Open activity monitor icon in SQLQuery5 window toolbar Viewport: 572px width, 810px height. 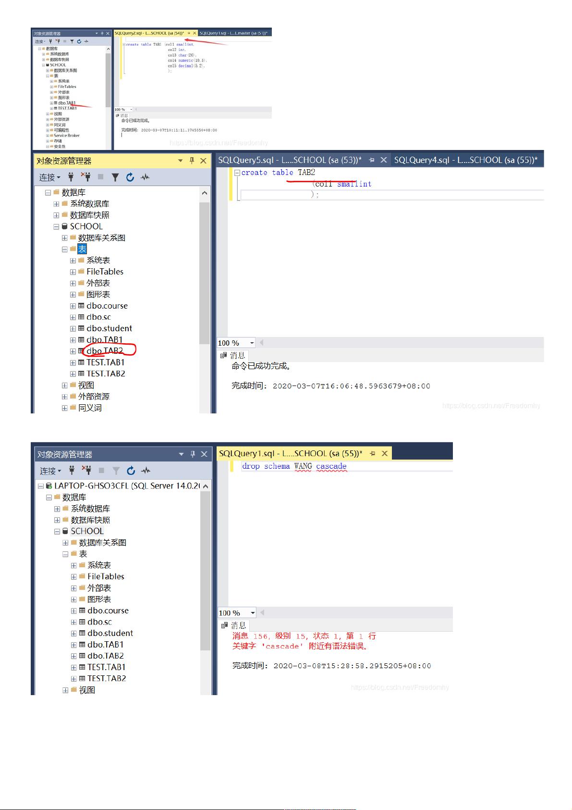click(145, 177)
